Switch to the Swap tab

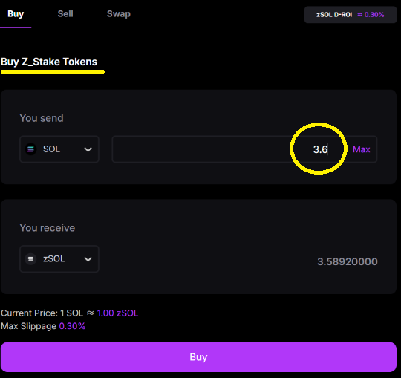[x=119, y=14]
